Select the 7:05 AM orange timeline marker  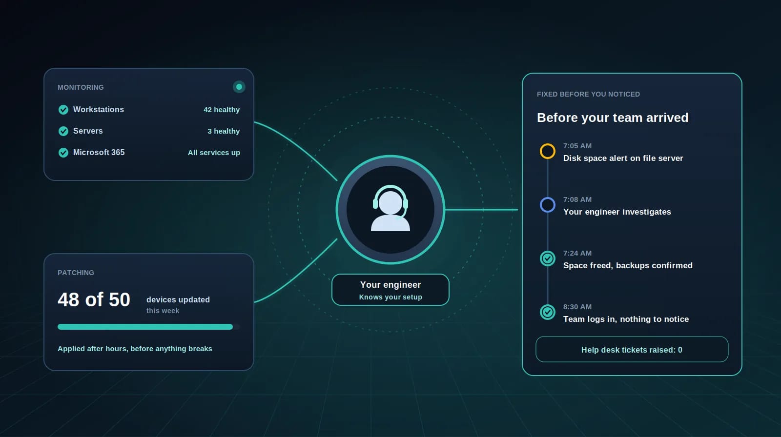pyautogui.click(x=548, y=151)
